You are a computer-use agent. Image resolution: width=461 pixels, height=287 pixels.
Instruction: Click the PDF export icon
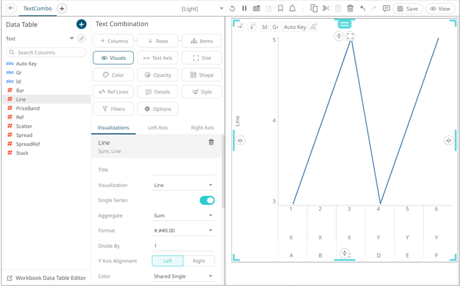click(x=268, y=9)
